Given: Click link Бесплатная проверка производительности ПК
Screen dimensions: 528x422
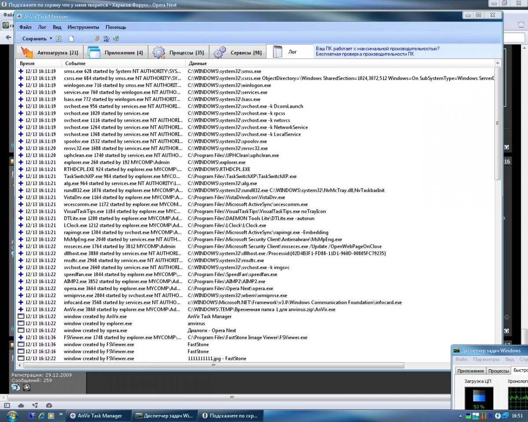Looking at the screenshot, I should (x=365, y=54).
